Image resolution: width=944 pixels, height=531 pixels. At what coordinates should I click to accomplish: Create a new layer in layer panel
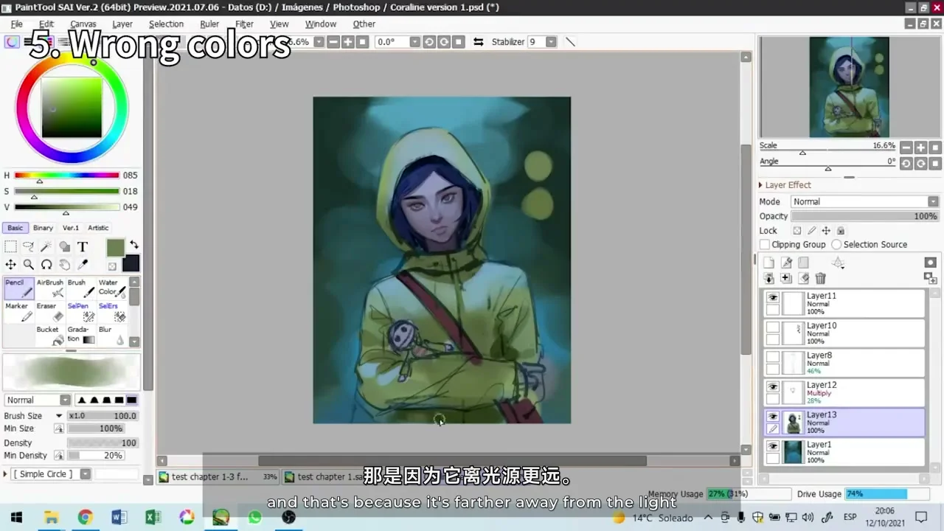[x=768, y=263]
